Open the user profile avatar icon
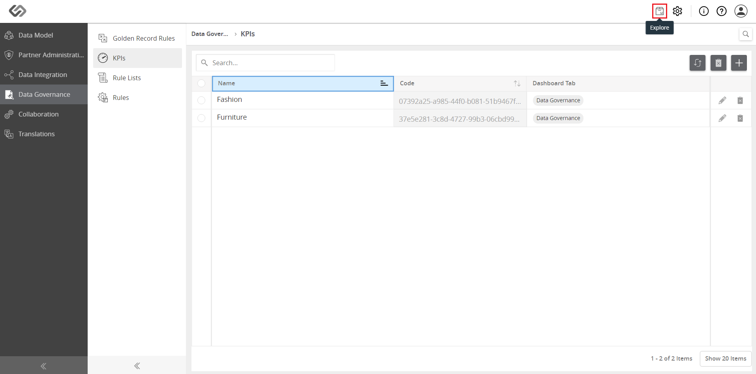 point(741,11)
